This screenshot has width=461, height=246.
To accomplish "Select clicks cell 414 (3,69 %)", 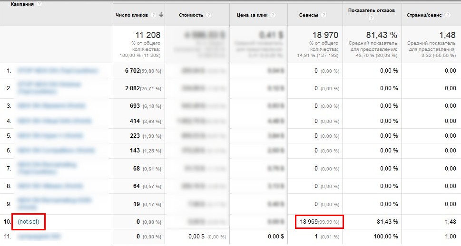I will 146,121.
